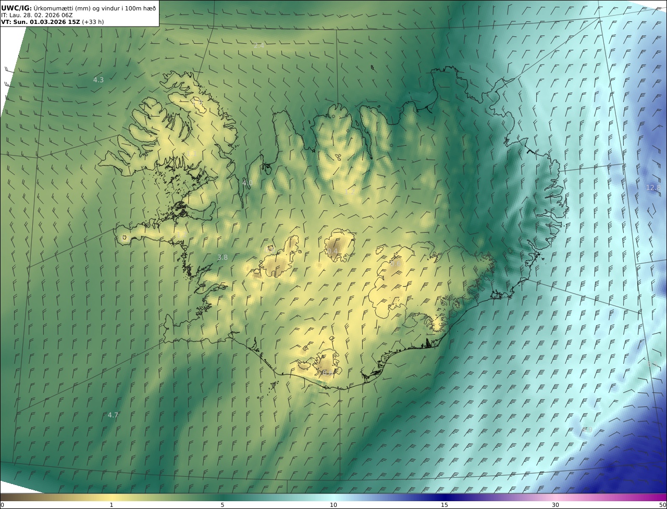Image resolution: width=667 pixels, height=509 pixels.
Task: Click the 12.8 value label on map
Action: pos(653,187)
